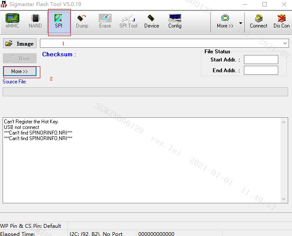The height and width of the screenshot is (236, 292).
Task: Connect to the device
Action: pyautogui.click(x=259, y=21)
